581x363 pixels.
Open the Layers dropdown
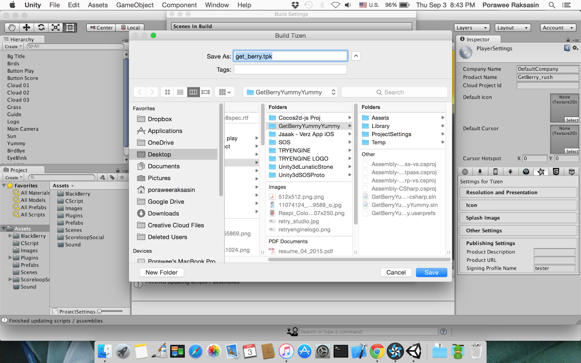pos(472,28)
